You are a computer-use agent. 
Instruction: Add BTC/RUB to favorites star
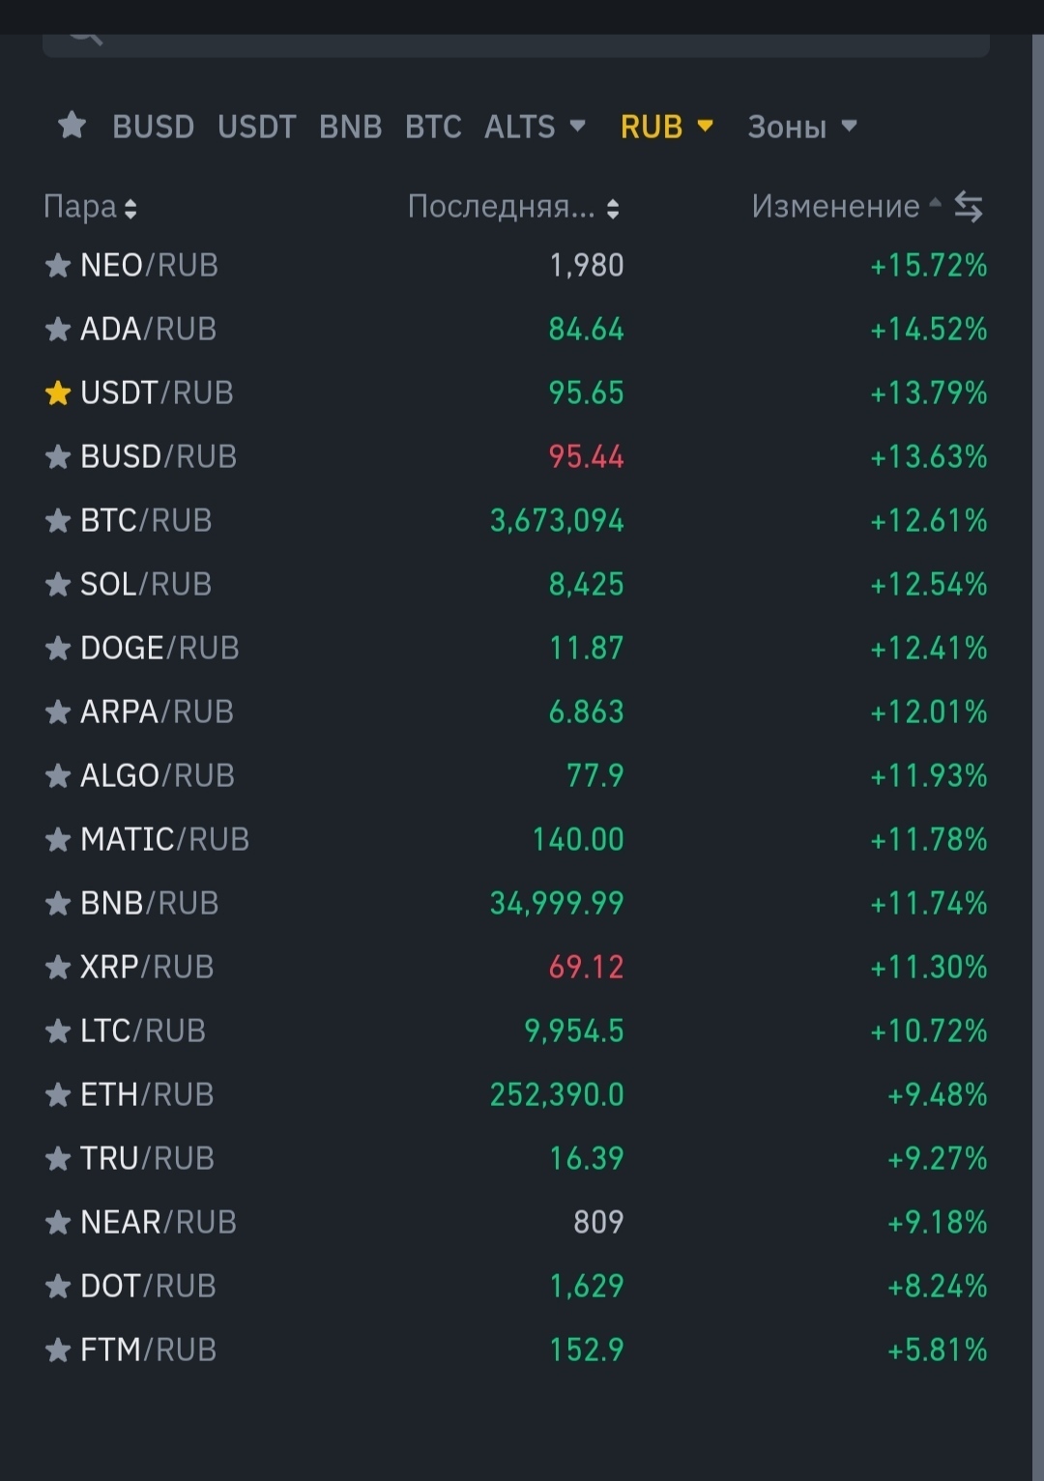point(58,521)
